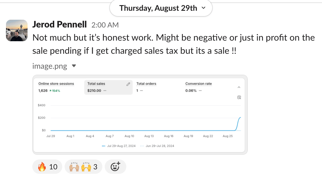Click Jerod Pennell's profile avatar

coord(17,30)
